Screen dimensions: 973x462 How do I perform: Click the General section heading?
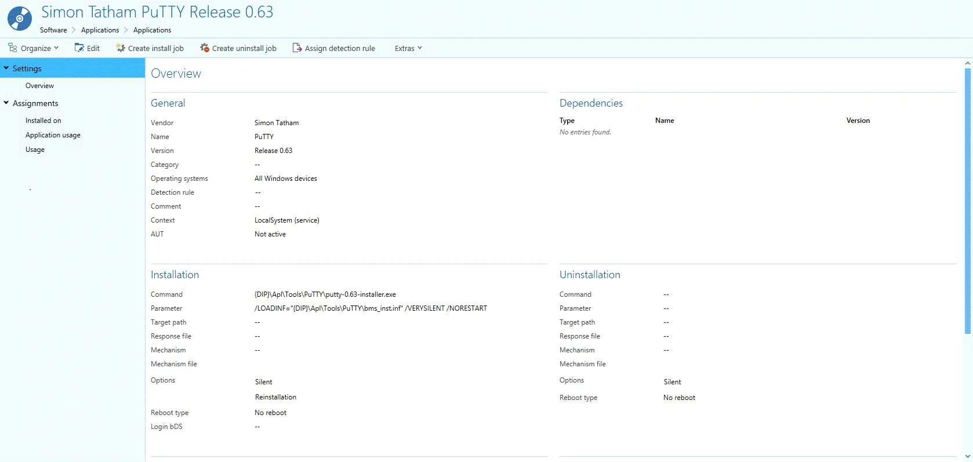click(x=168, y=103)
